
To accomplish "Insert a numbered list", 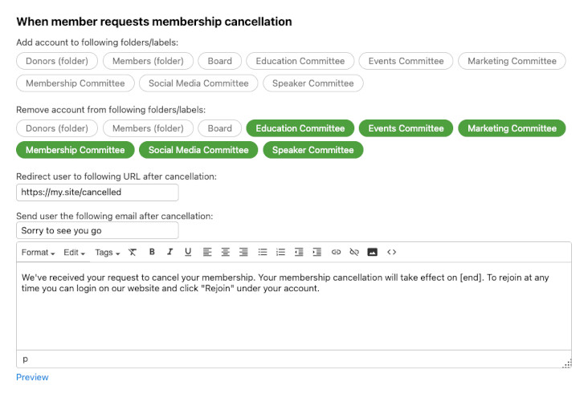I will pos(280,252).
